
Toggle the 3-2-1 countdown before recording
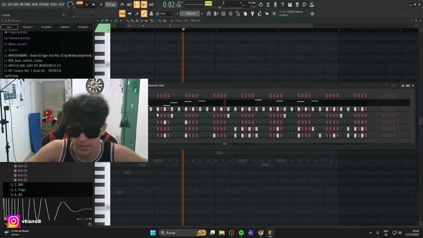[137, 5]
